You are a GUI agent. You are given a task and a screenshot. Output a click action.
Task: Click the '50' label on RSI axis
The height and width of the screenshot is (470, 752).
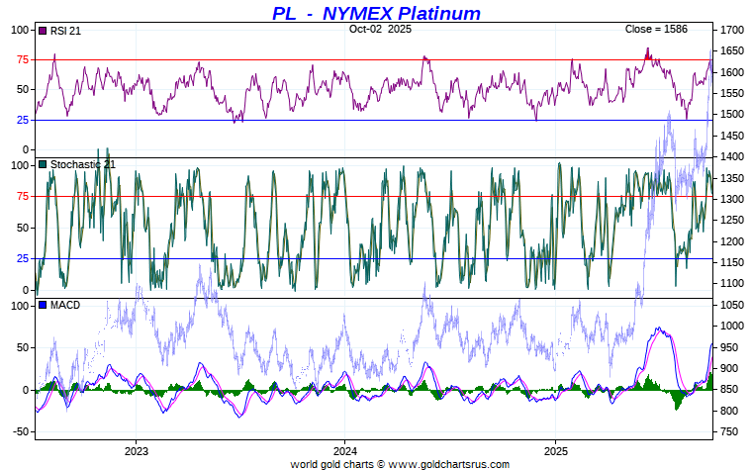(x=23, y=90)
